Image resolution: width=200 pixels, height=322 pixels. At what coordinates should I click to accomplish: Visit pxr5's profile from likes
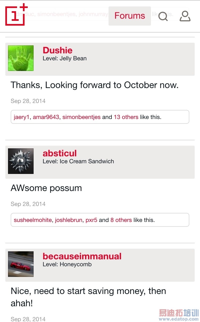click(x=91, y=220)
